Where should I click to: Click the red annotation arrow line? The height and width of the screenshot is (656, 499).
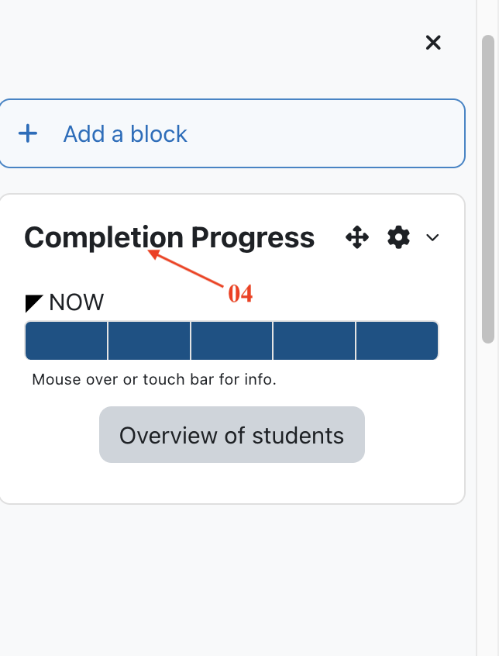click(186, 268)
